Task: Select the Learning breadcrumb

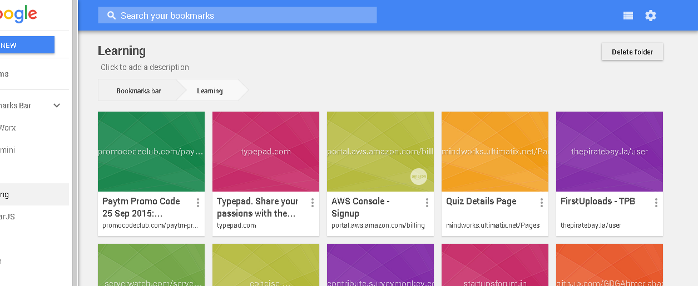Action: (x=210, y=91)
